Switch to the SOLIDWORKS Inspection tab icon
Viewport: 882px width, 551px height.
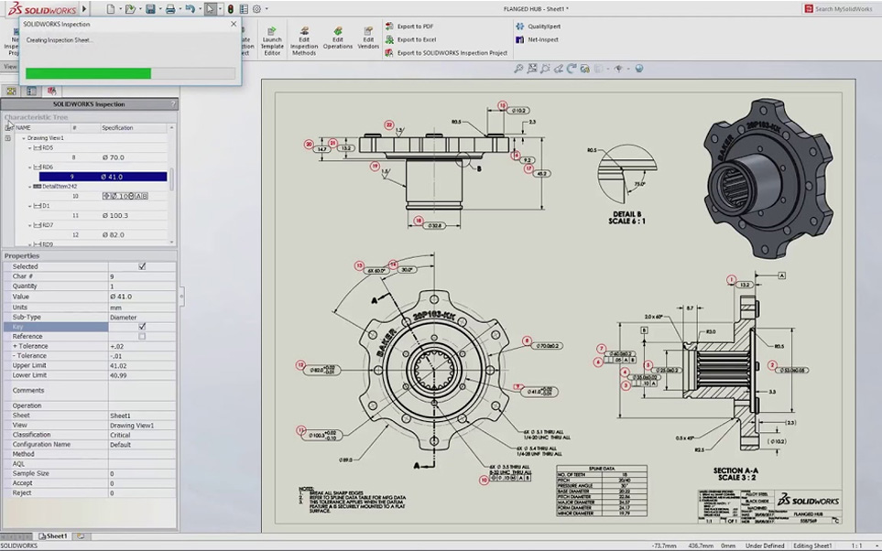(x=52, y=92)
